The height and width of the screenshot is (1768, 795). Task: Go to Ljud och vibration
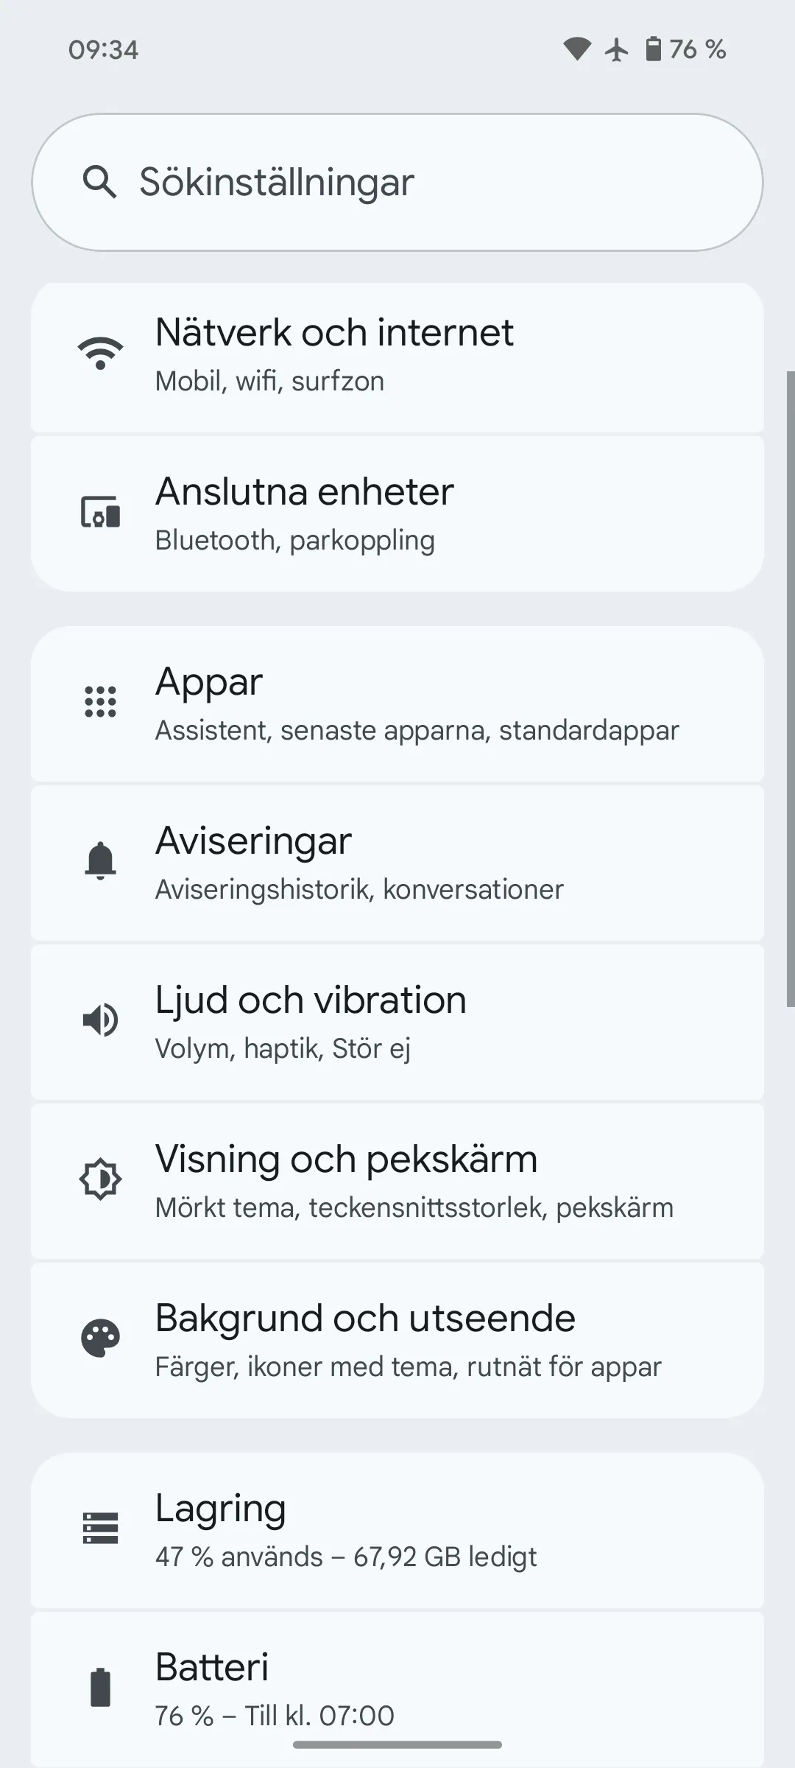coord(397,1022)
